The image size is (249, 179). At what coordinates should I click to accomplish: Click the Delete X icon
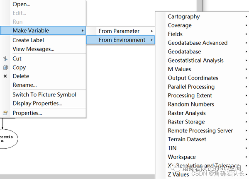coord(5,76)
